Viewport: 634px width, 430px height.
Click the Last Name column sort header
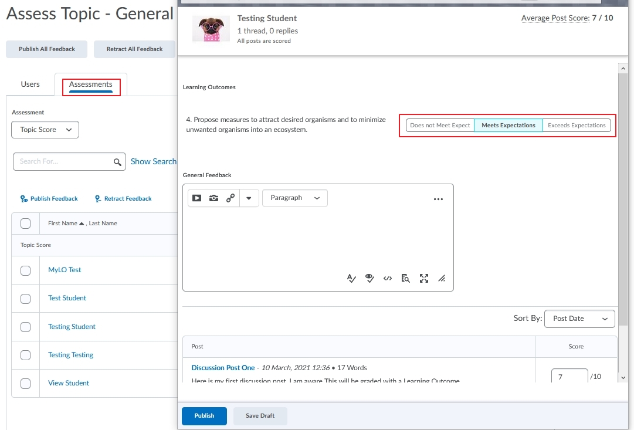[x=103, y=224]
